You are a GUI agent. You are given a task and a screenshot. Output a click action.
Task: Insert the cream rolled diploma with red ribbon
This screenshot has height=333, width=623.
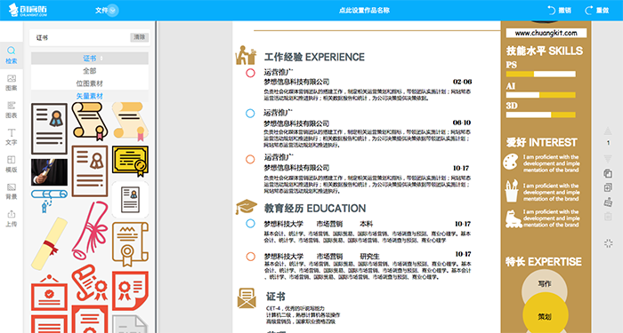point(49,243)
